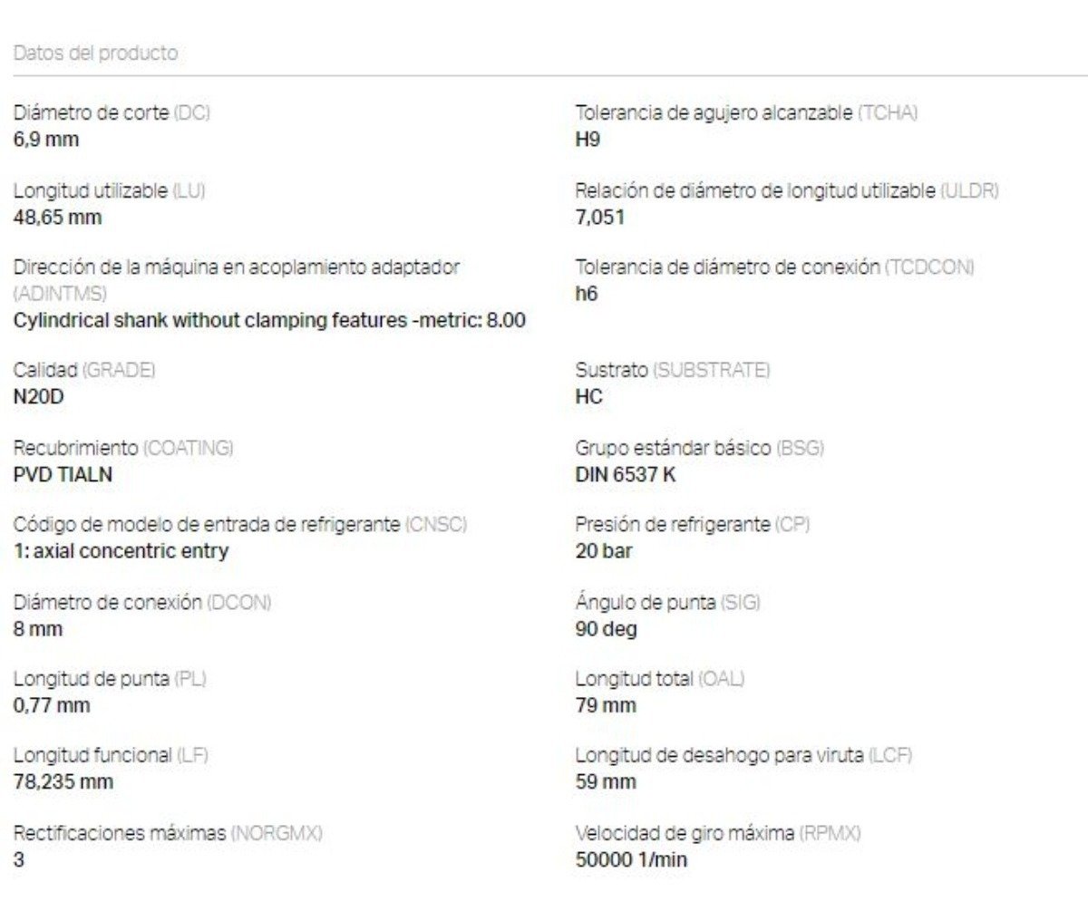Select the h6 connection tolerance value
Image resolution: width=1088 pixels, height=921 pixels.
pos(587,294)
